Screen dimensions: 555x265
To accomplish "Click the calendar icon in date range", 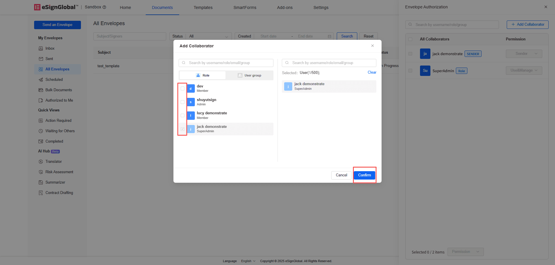I will (x=329, y=36).
